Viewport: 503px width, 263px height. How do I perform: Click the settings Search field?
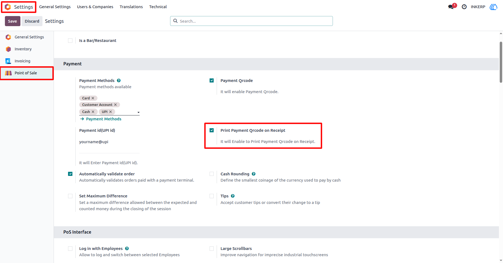pos(251,21)
